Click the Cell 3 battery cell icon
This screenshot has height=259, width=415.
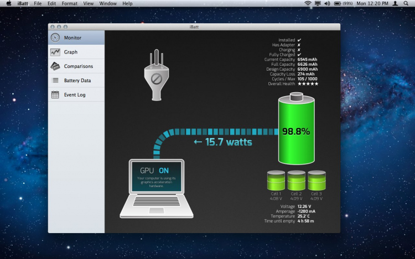click(317, 181)
